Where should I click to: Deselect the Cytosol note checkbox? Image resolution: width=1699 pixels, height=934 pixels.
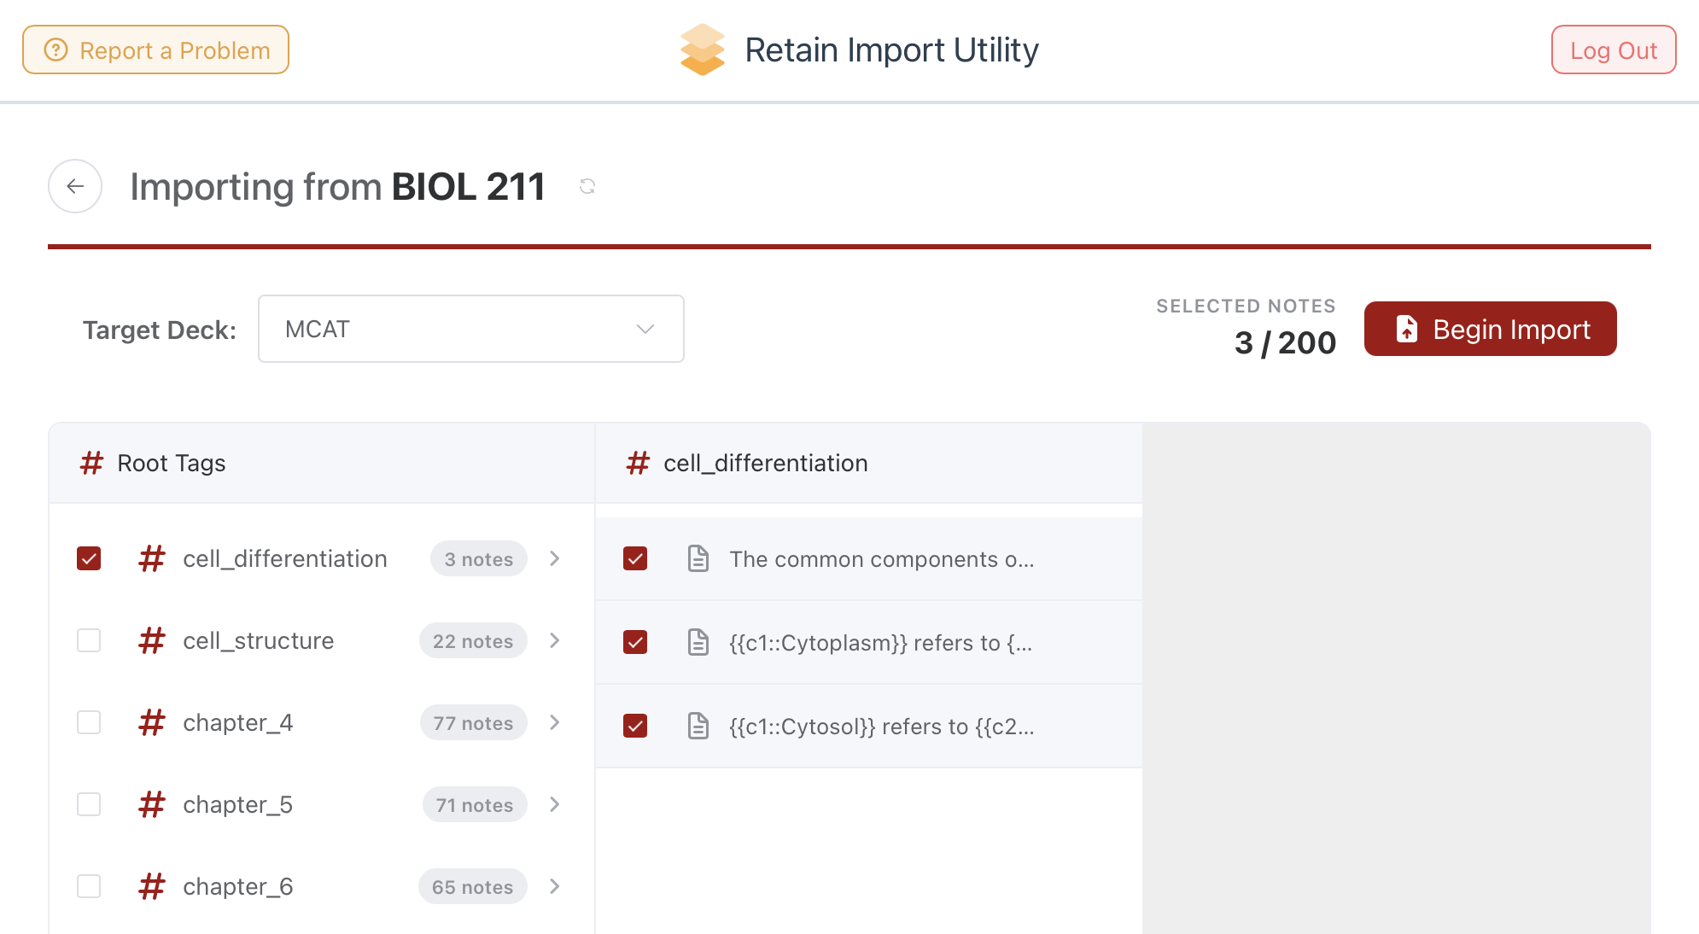click(x=635, y=726)
